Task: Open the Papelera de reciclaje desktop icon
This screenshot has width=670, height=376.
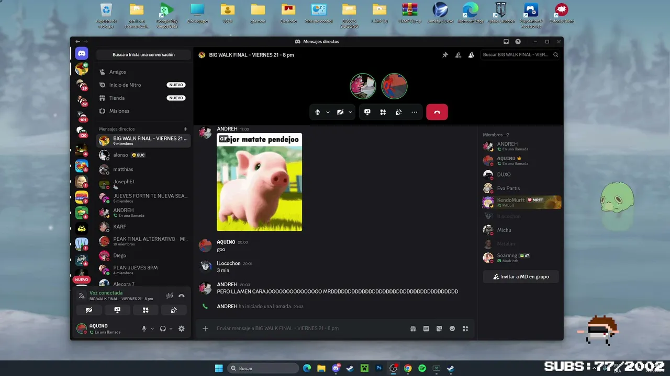Action: pos(106,15)
